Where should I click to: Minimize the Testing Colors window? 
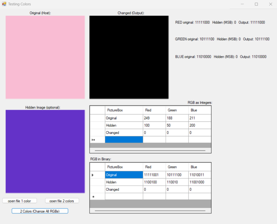[x=242, y=4]
